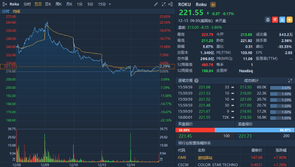Select the 买盘报价 header
Viewport: 295px width, 167px height.
[186, 124]
